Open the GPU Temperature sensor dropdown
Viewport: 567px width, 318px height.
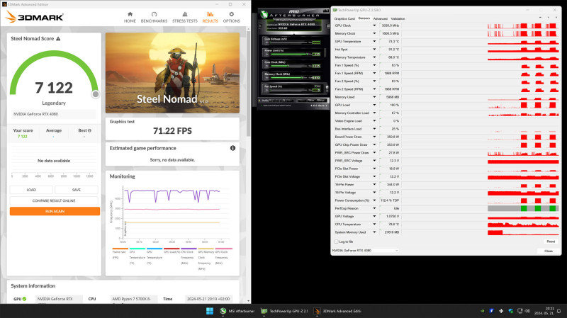click(x=374, y=42)
